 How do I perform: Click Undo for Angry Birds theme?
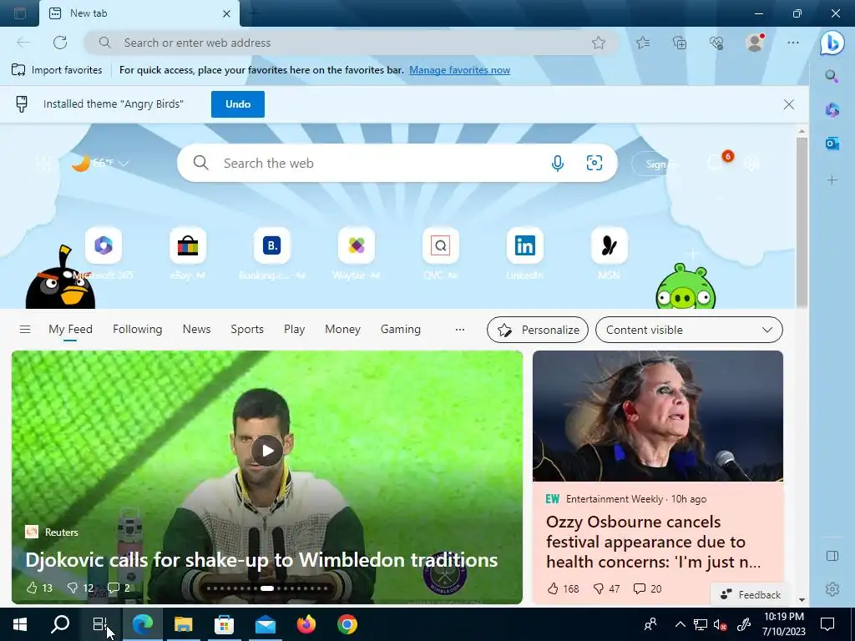(238, 104)
